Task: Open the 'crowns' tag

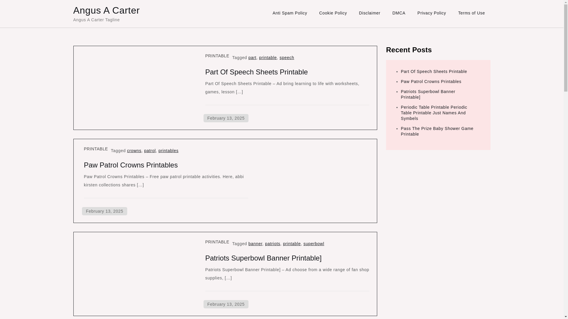Action: [x=134, y=151]
